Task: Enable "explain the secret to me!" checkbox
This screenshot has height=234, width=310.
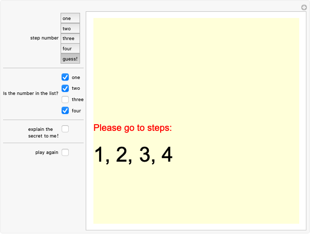Action: click(65, 129)
